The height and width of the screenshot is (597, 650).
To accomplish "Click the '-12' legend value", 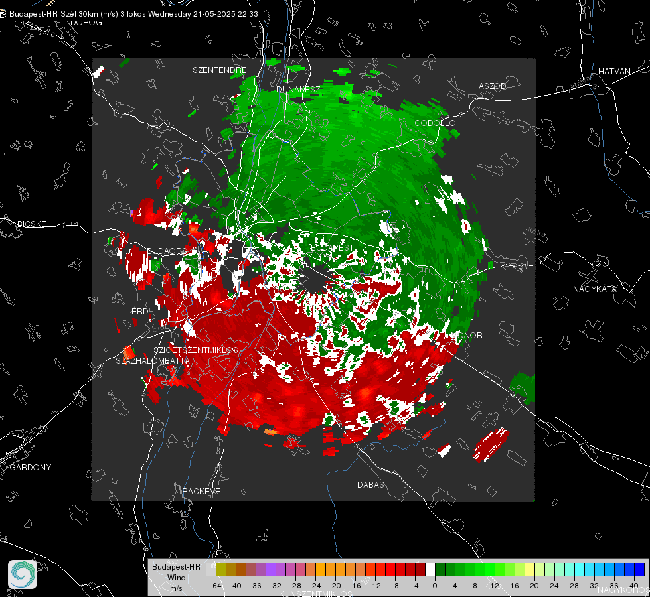I will point(374,586).
